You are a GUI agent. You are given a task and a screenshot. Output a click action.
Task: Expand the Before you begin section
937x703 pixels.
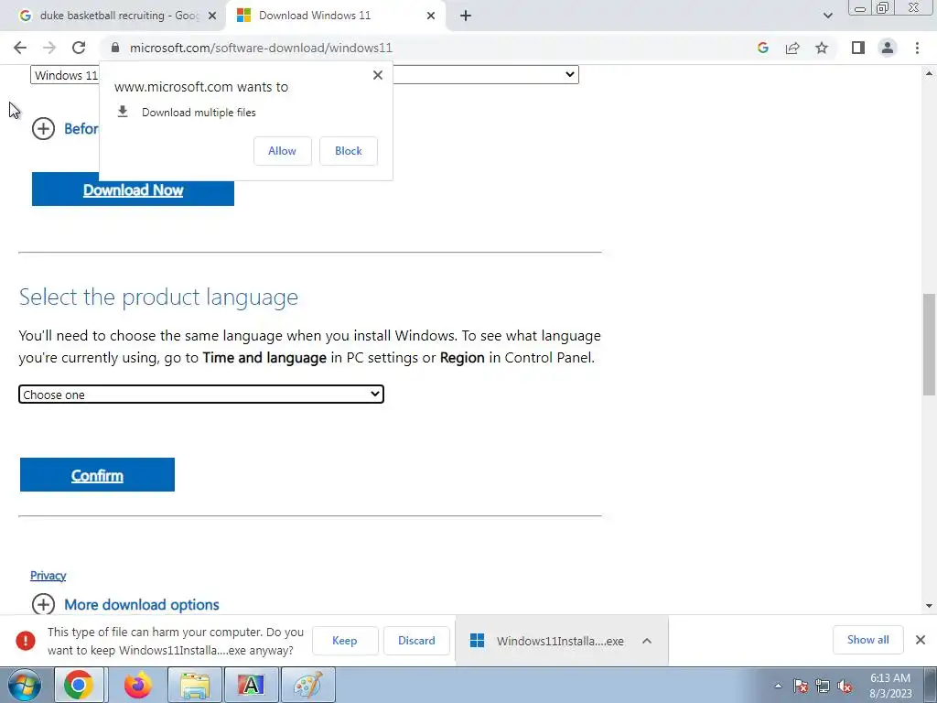(43, 128)
